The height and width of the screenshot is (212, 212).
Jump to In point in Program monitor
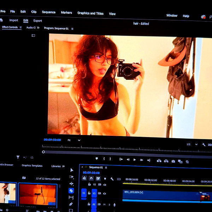coord(121,159)
